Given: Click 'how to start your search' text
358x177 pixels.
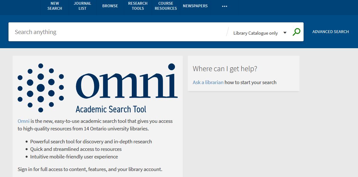Looking at the screenshot, I should pyautogui.click(x=250, y=82).
